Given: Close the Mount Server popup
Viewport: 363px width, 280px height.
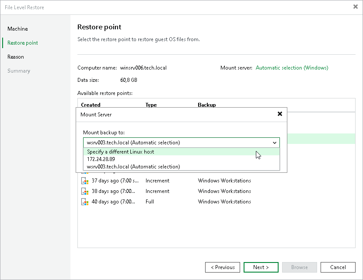Looking at the screenshot, I should pos(279,114).
